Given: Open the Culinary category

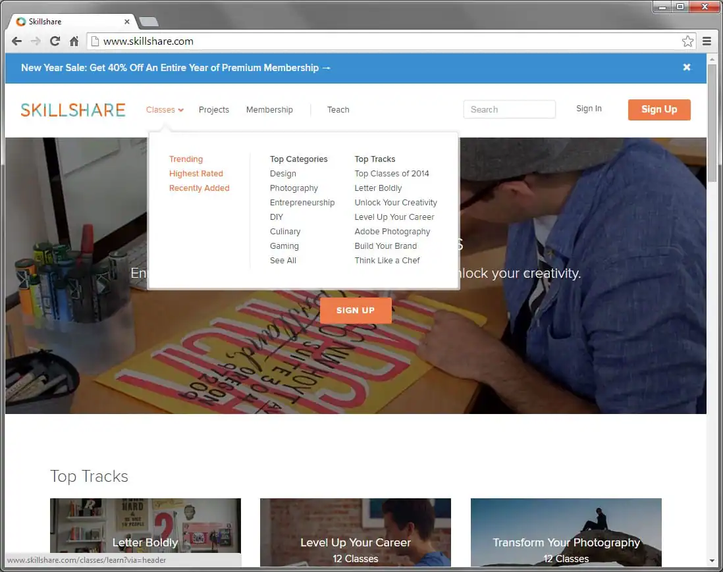Looking at the screenshot, I should coord(285,232).
